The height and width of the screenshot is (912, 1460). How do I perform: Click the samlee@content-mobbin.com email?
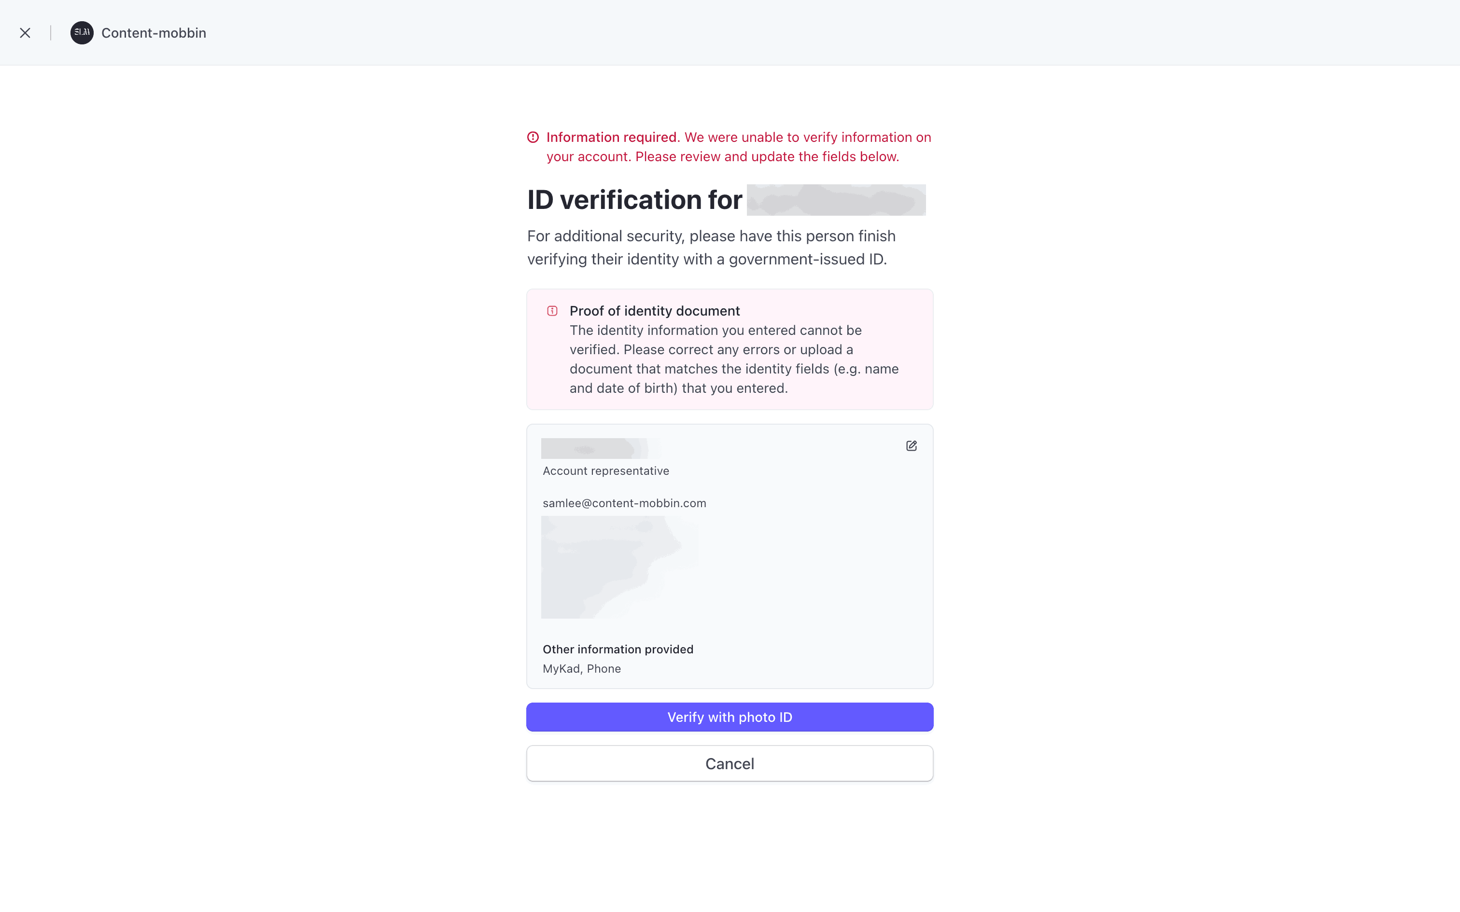(x=624, y=503)
